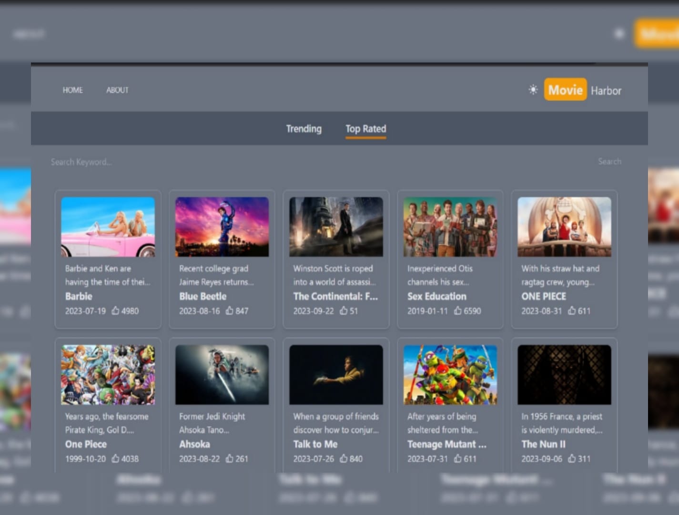Click the thumbs-up icon on Blue Beetle

coord(229,310)
